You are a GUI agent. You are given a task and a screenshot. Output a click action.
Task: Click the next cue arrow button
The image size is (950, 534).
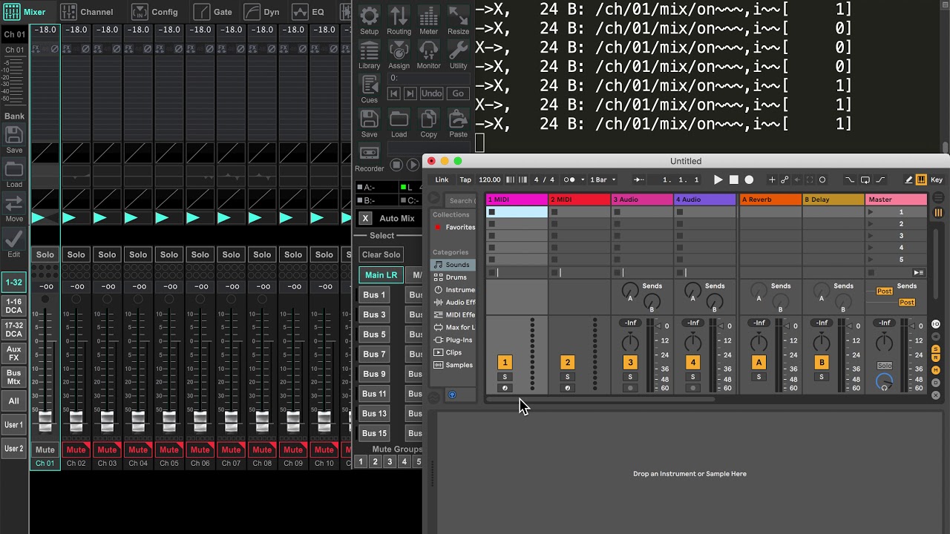point(409,93)
